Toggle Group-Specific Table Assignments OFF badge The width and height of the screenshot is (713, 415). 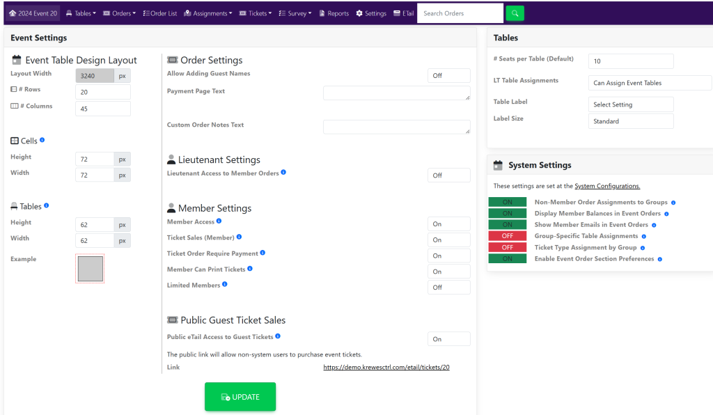click(507, 236)
